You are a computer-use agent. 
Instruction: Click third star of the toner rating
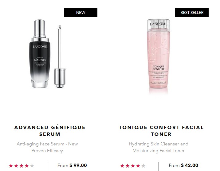133,166
